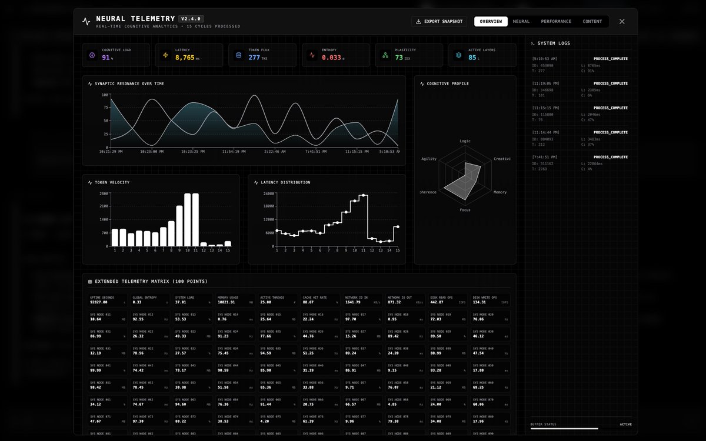The height and width of the screenshot is (441, 706).
Task: Click the Latency Distribution panel pulse icon
Action: (x=256, y=182)
